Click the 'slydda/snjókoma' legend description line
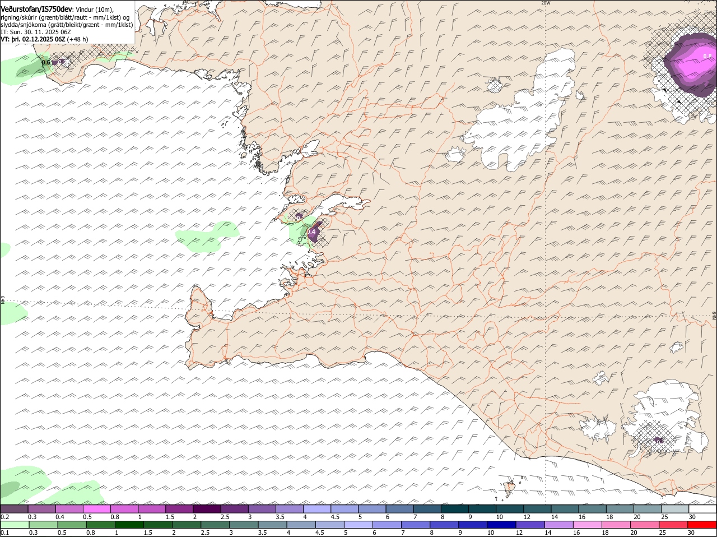This screenshot has width=717, height=537. [x=67, y=25]
